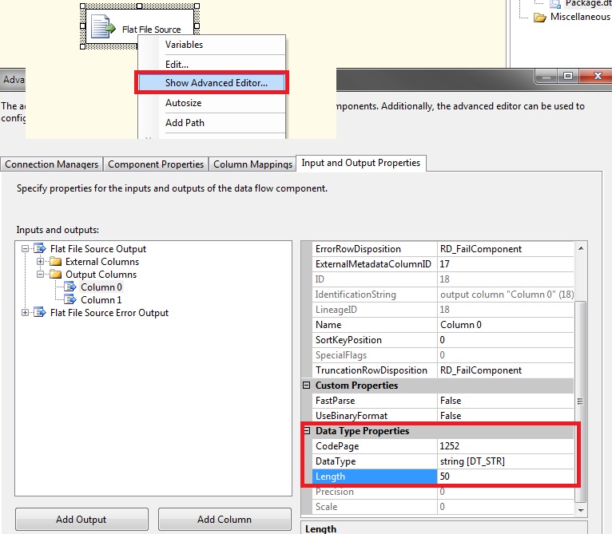Select the Column 0 output column

[x=101, y=287]
